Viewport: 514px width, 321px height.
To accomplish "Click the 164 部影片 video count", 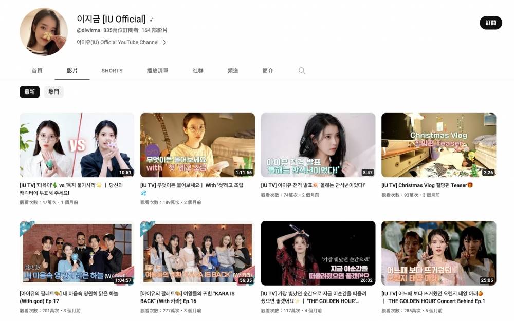I will [154, 30].
